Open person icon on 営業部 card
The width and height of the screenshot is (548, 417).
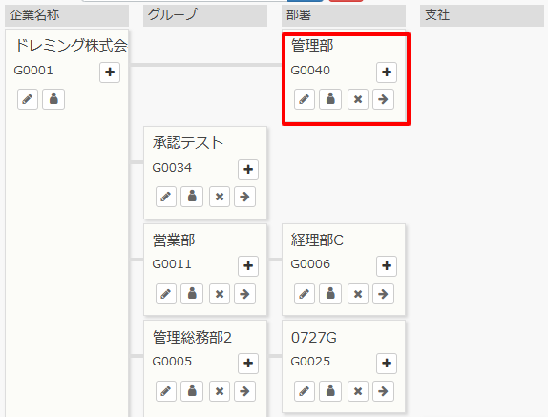pos(192,294)
